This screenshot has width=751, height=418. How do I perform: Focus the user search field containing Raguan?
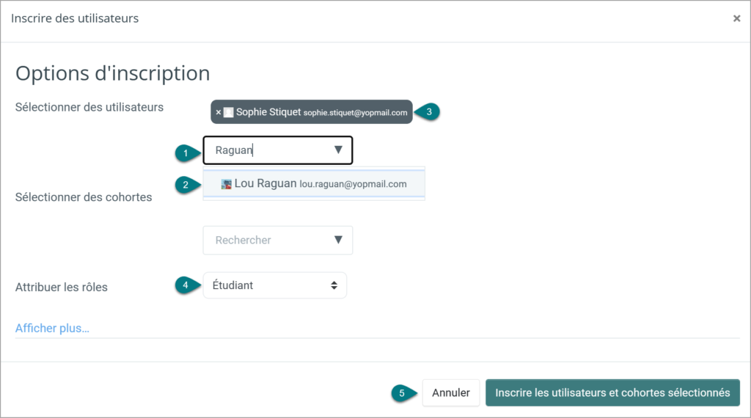coord(278,150)
